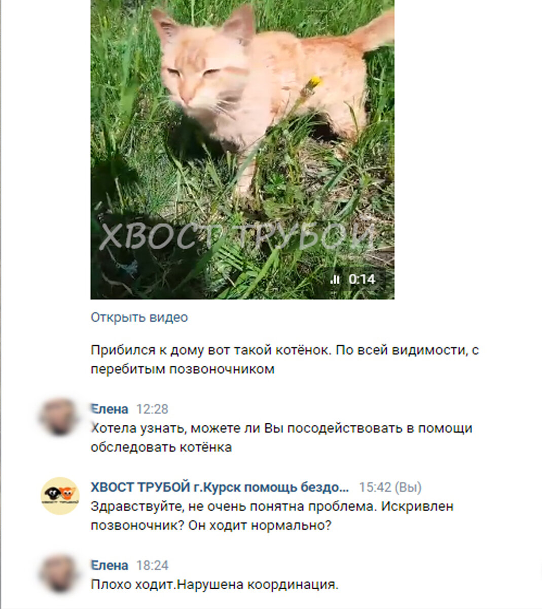Image resolution: width=542 pixels, height=609 pixels.
Task: Play the kitten video thumbnail
Action: tap(242, 149)
